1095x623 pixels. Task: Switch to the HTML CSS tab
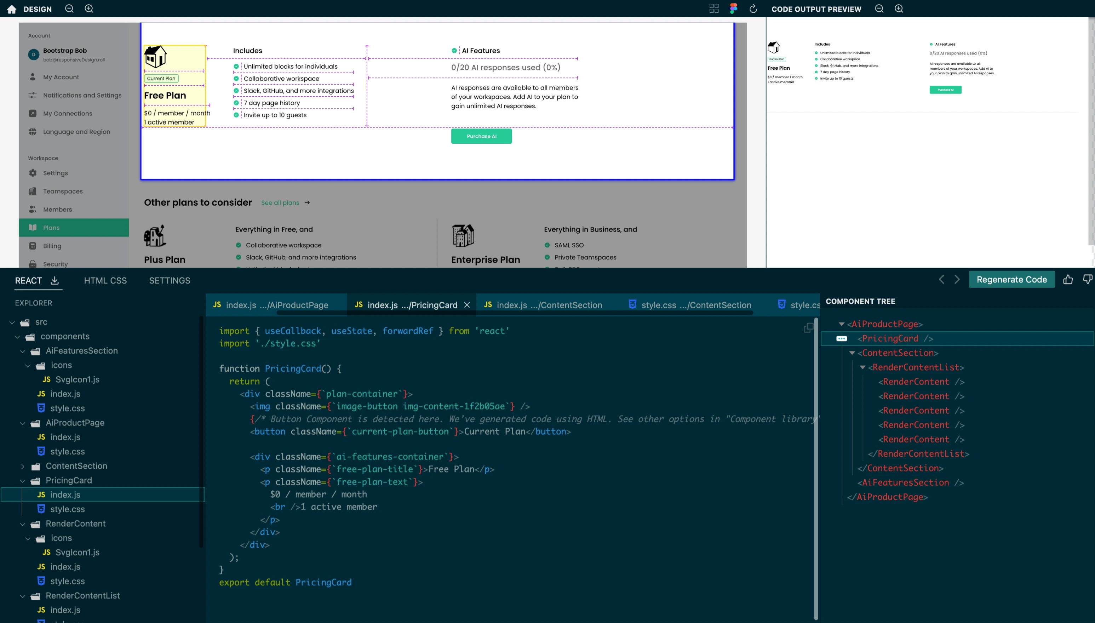tap(105, 280)
